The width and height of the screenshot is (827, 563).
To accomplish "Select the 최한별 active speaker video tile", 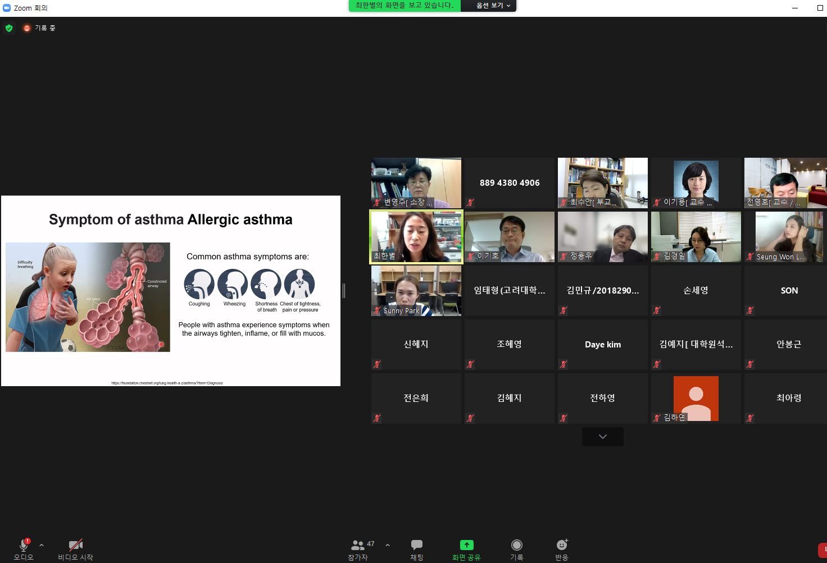I will pyautogui.click(x=416, y=236).
